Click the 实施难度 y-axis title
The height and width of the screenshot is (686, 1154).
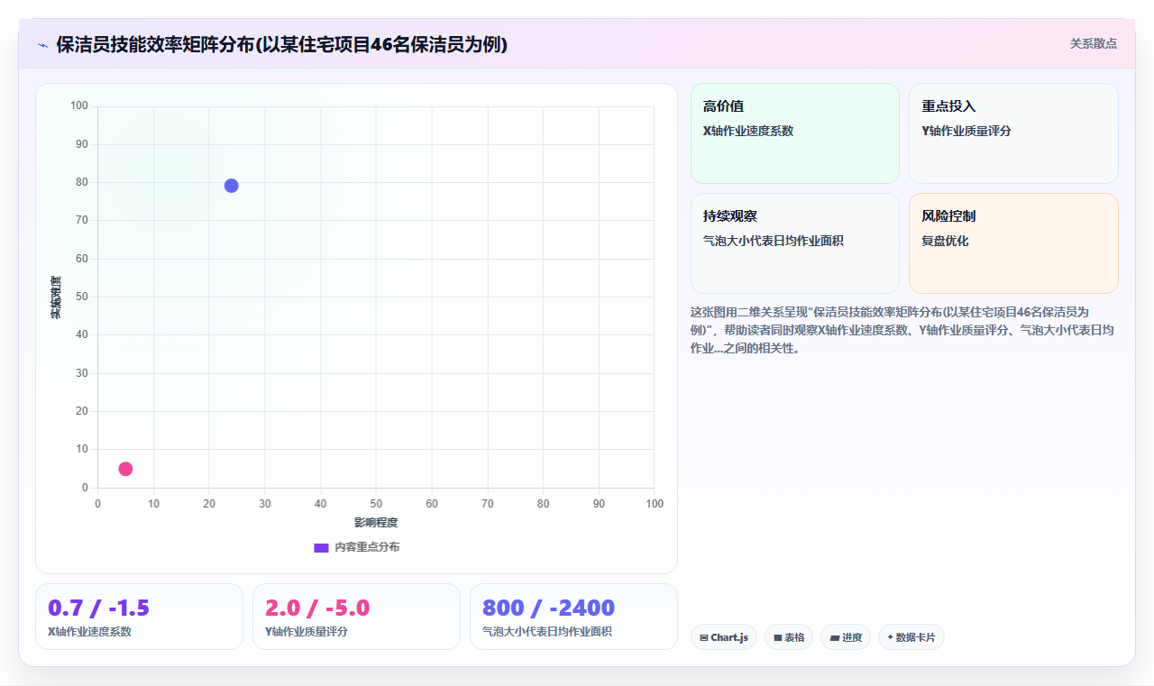click(x=56, y=297)
